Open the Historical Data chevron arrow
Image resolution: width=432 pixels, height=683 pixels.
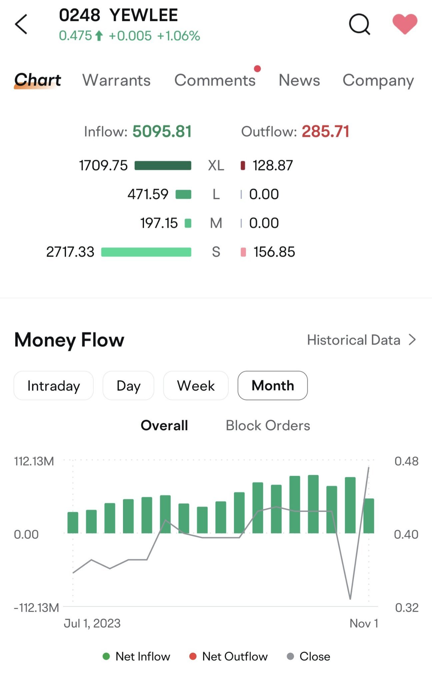(412, 340)
